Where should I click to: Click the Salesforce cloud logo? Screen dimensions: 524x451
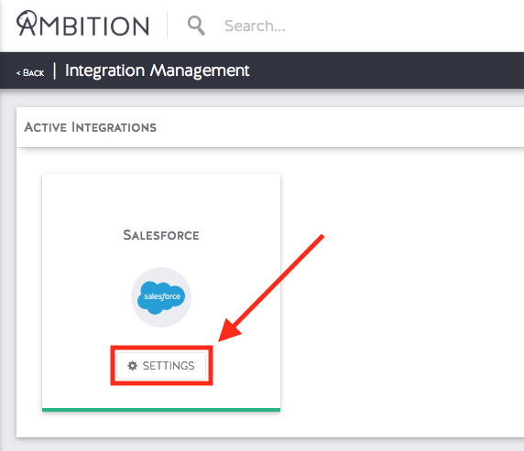click(161, 297)
